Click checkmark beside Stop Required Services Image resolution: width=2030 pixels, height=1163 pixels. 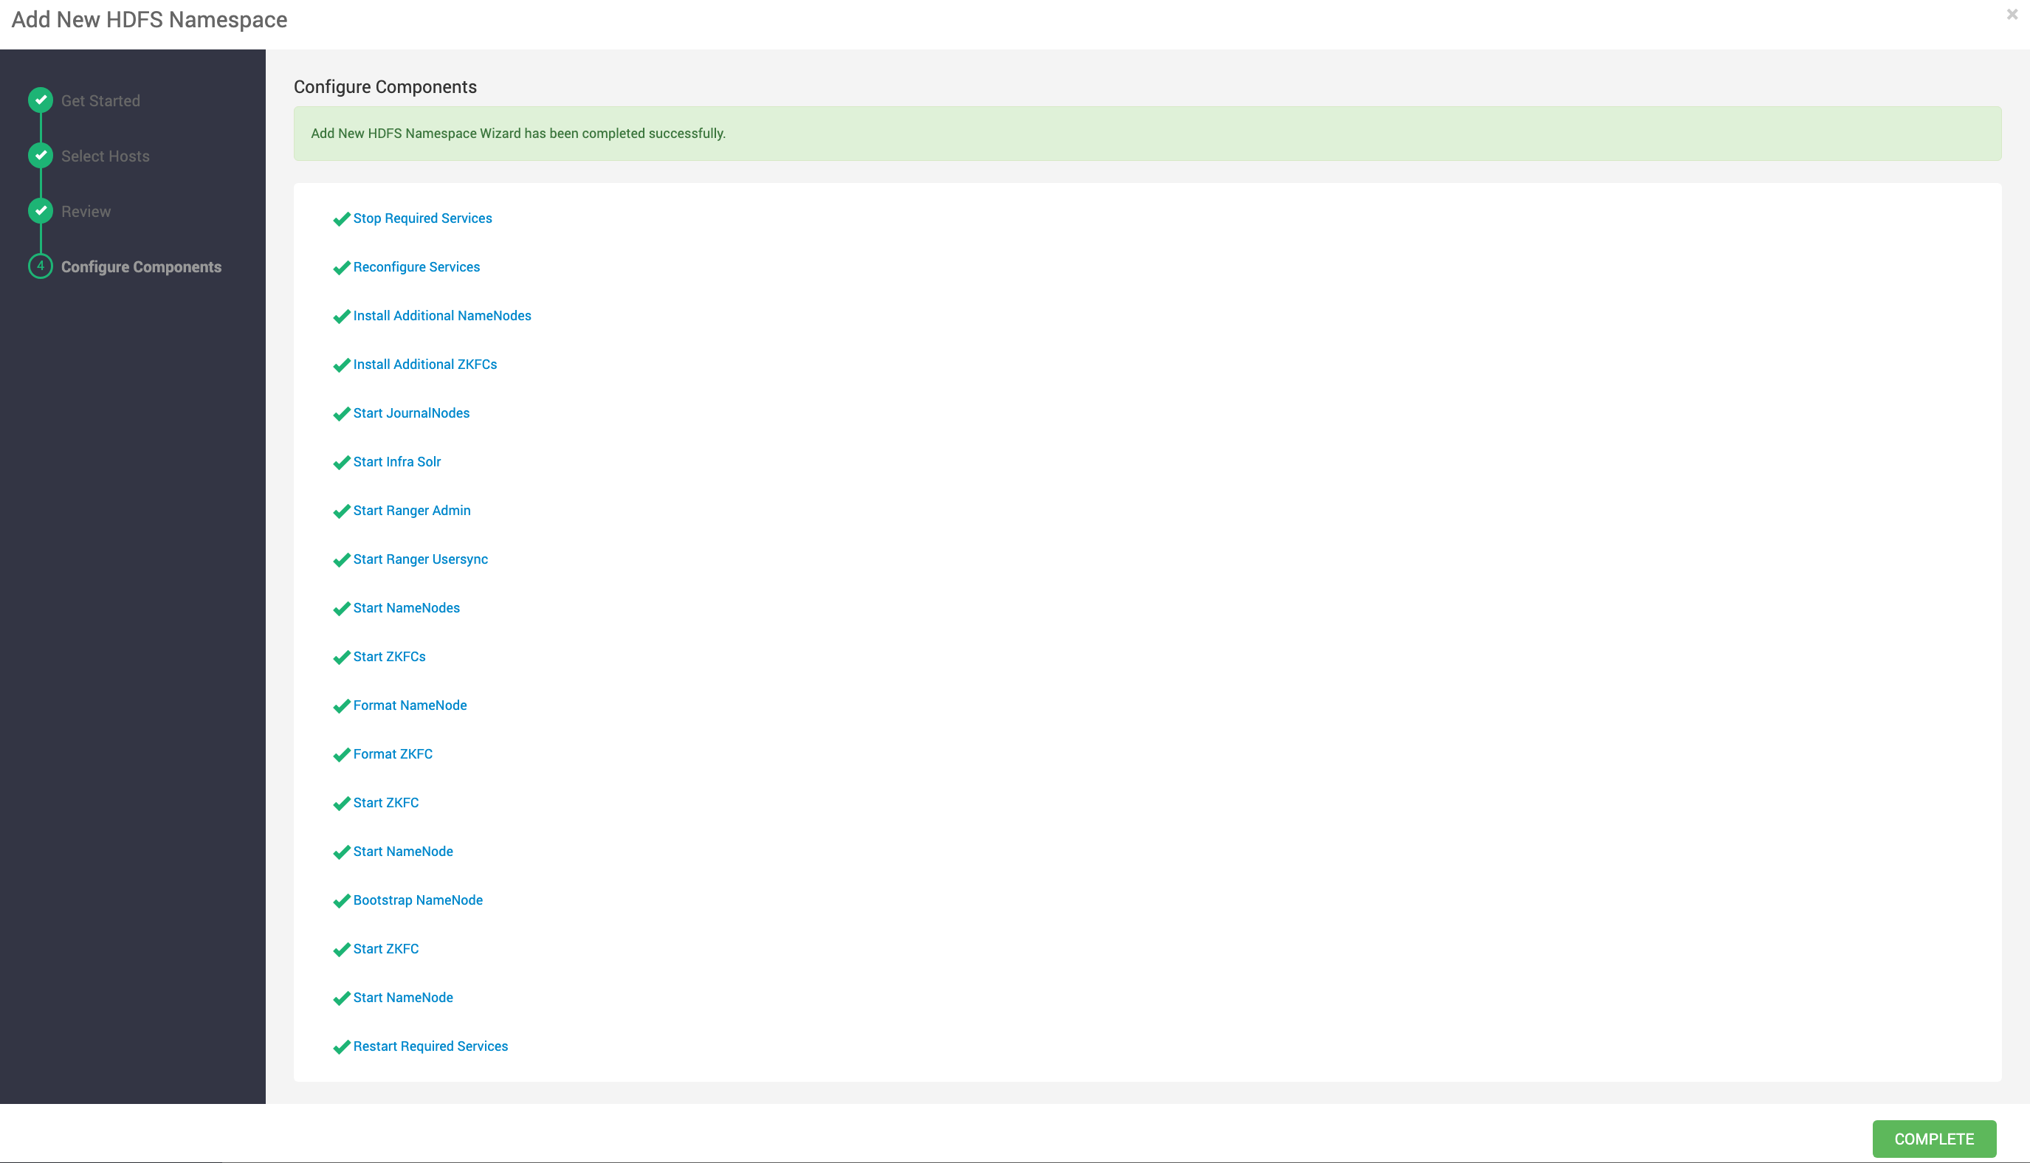342,219
